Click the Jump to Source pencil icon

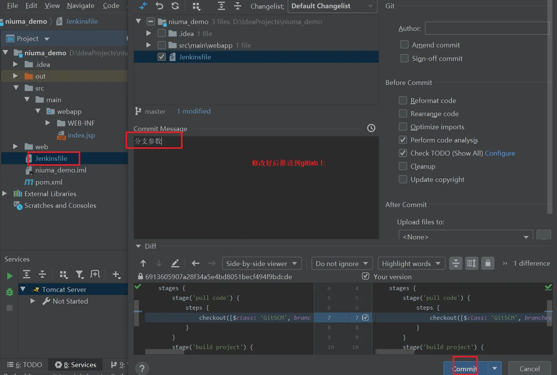pyautogui.click(x=175, y=263)
